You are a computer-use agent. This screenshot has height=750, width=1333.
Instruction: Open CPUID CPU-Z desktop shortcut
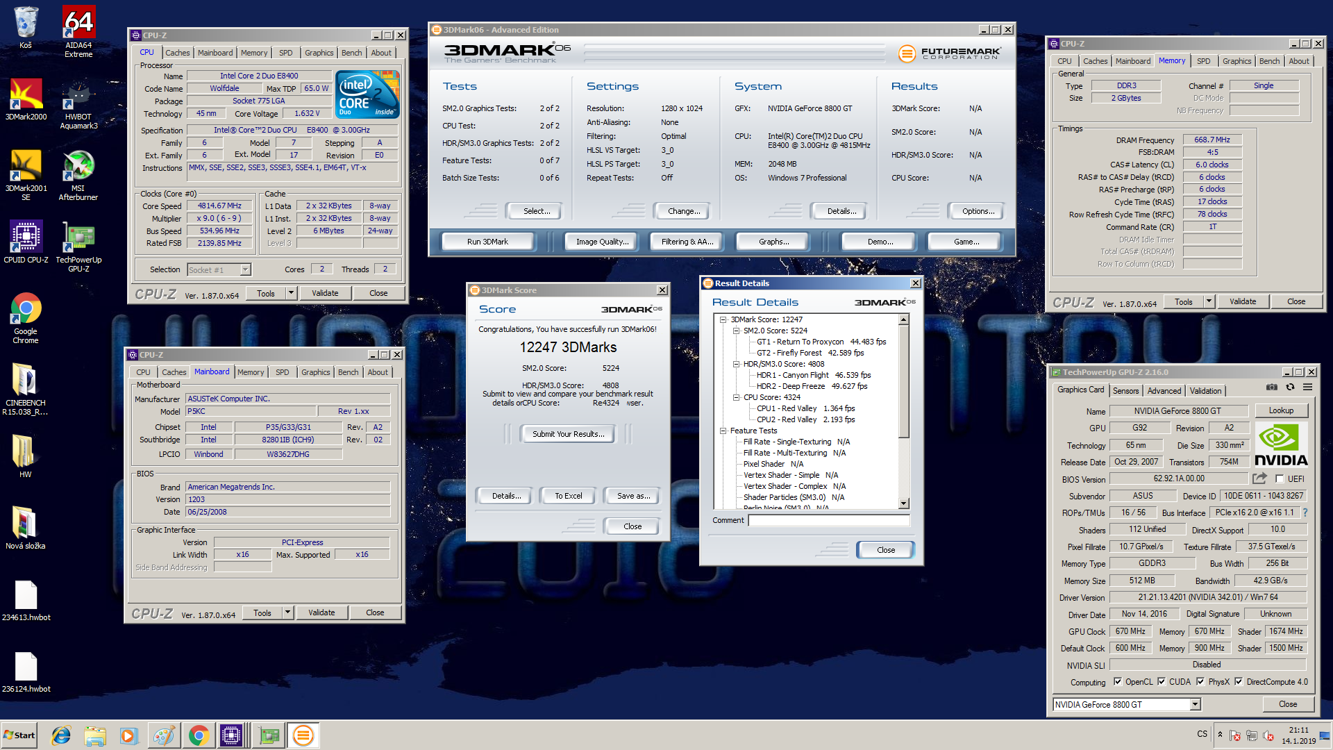[x=26, y=242]
